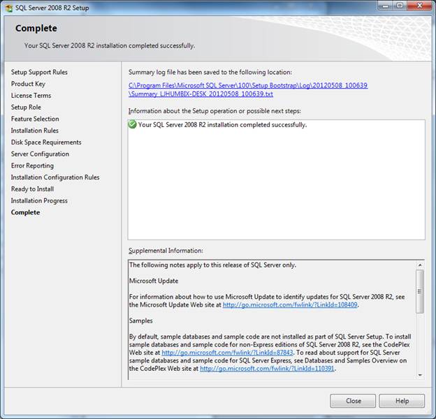
Task: Open the Microsoft Update LinkId=108409 link
Action: tap(290, 304)
